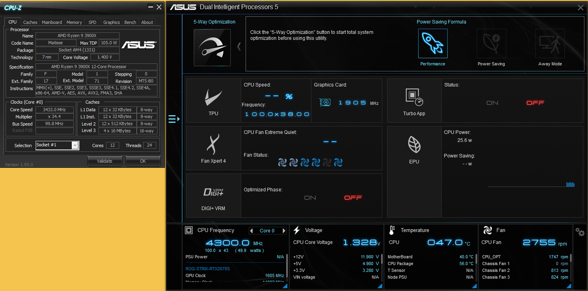Activate Away Mode icon

click(550, 44)
